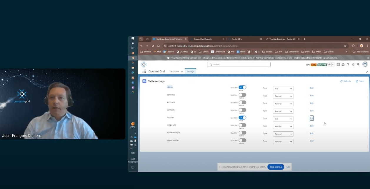The image size is (370, 189).
Task: Click the Edit link for contacts
Action: (x=311, y=111)
